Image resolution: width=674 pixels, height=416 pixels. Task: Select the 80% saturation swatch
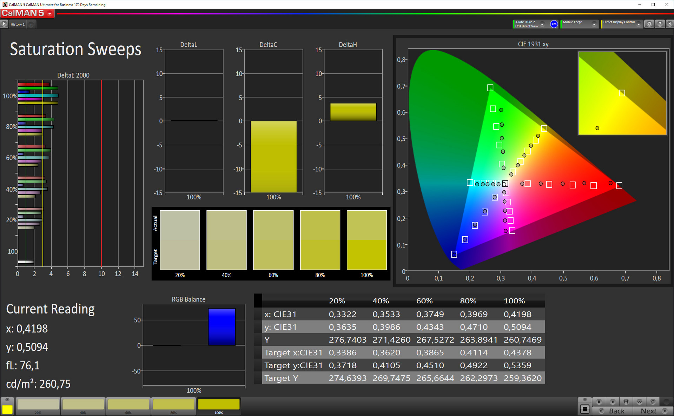click(x=173, y=405)
